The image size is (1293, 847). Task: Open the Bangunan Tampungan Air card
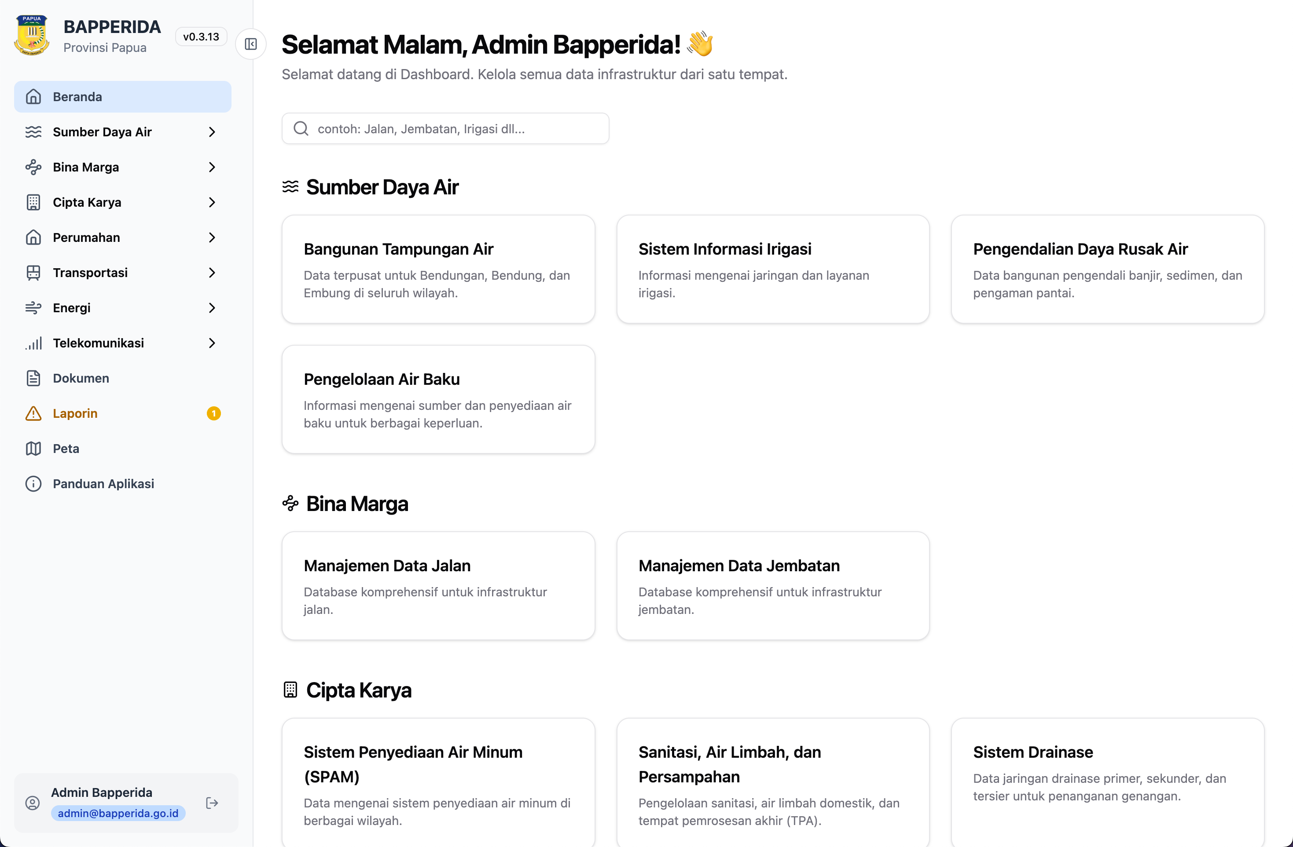pyautogui.click(x=438, y=269)
